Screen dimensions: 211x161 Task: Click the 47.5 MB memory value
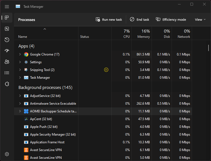click(x=144, y=119)
